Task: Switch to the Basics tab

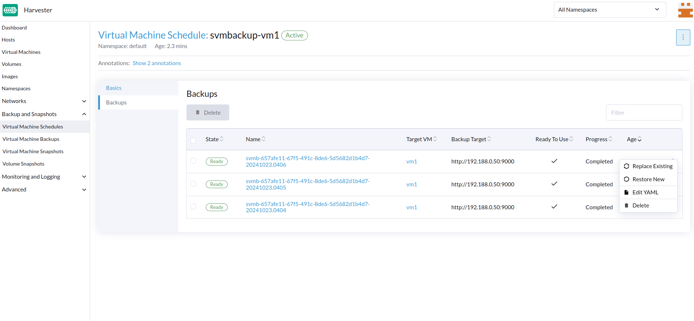Action: coord(114,88)
